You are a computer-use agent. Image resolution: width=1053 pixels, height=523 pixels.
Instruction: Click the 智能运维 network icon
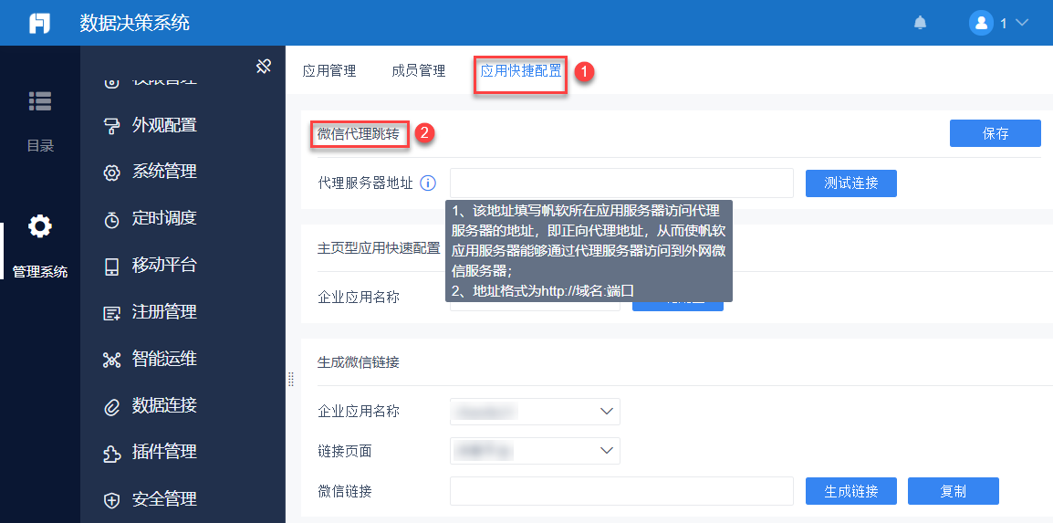pyautogui.click(x=111, y=360)
